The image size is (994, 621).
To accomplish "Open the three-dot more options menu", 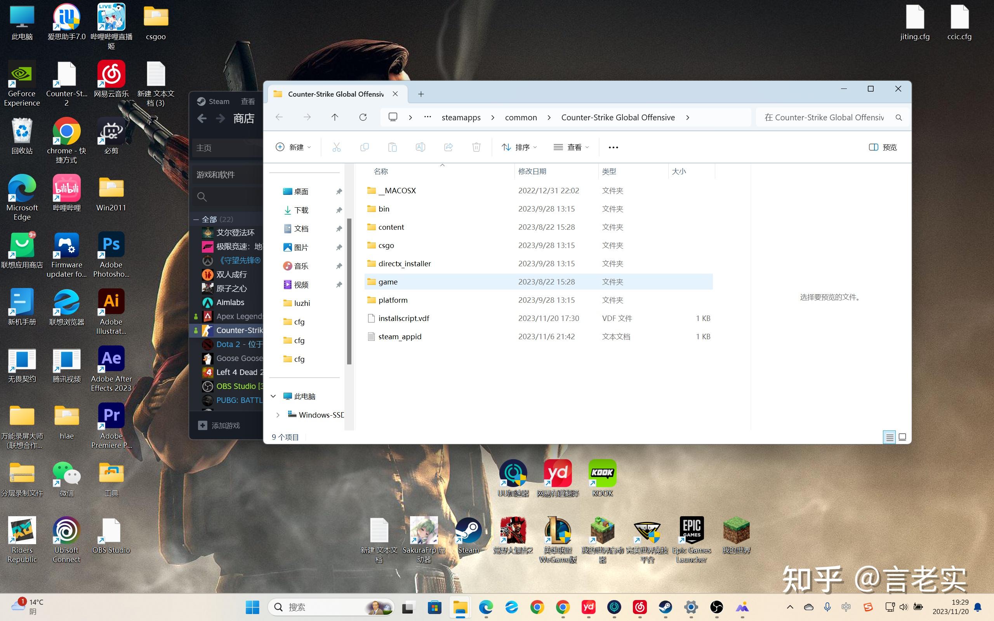I will 613,147.
